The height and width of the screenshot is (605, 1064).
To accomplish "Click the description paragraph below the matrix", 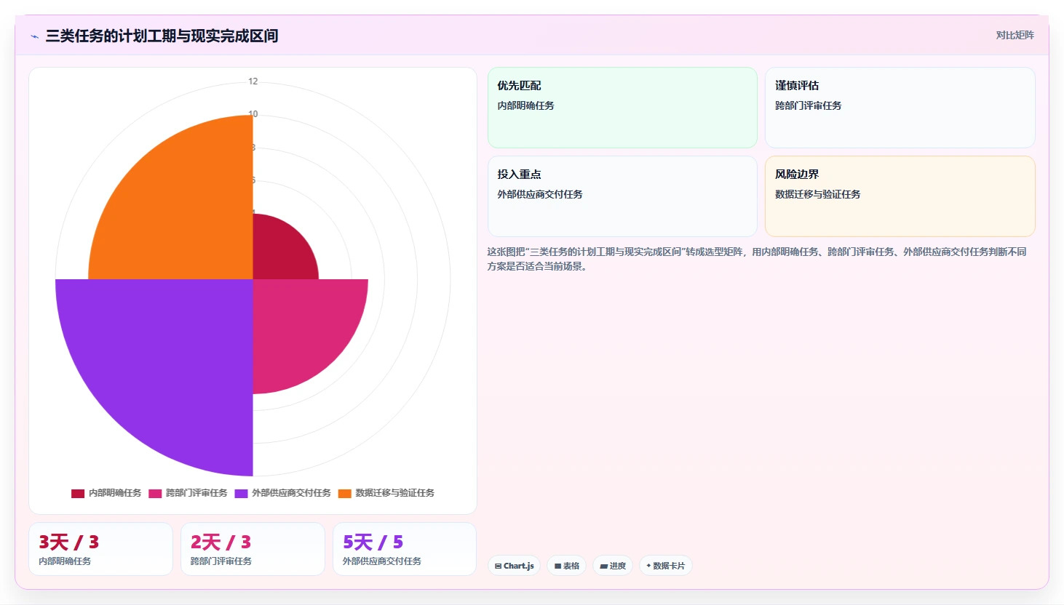I will [x=757, y=259].
